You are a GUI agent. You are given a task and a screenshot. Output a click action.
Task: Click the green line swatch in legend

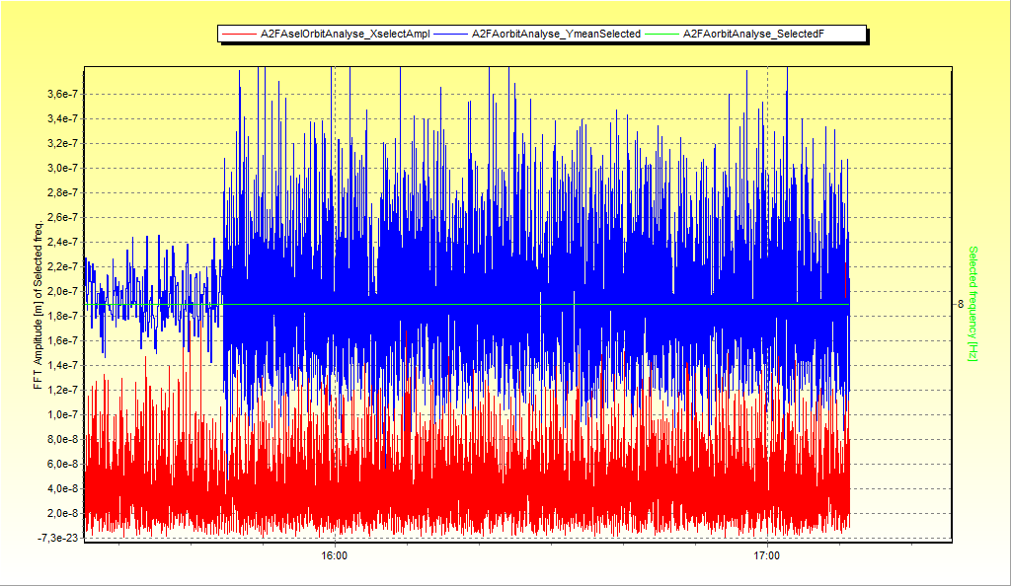[x=663, y=35]
